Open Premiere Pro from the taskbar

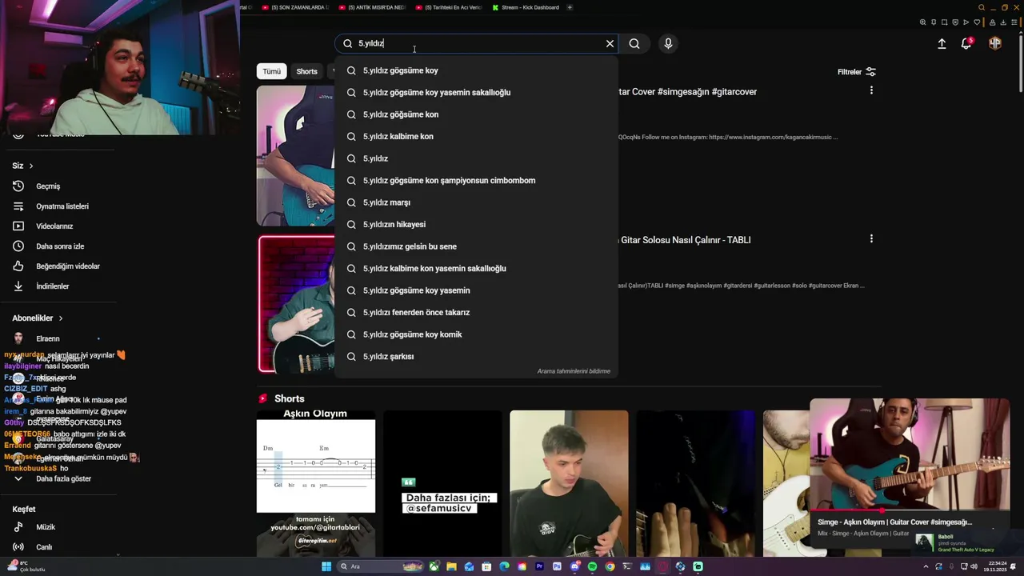(x=539, y=566)
